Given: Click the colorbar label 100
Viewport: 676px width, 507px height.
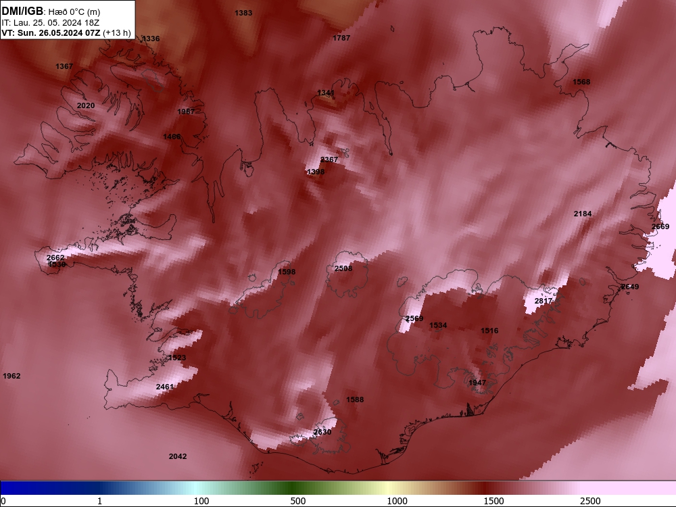Looking at the screenshot, I should [201, 501].
